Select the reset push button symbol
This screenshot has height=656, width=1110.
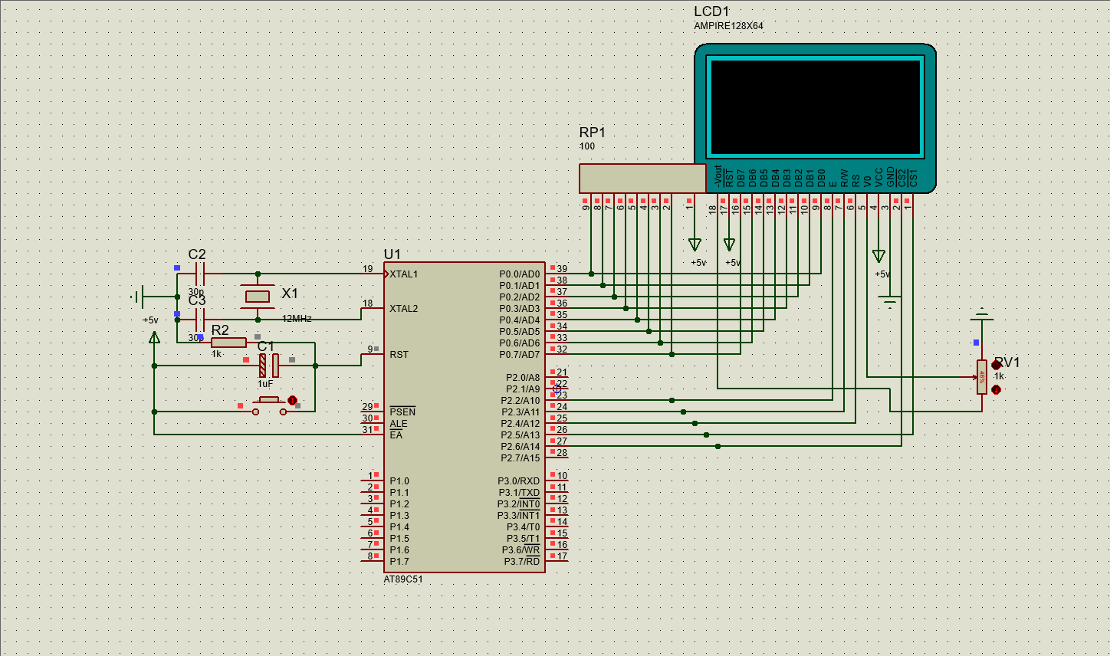pos(269,405)
